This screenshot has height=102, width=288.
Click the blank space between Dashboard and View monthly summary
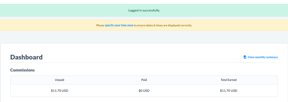click(x=143, y=57)
